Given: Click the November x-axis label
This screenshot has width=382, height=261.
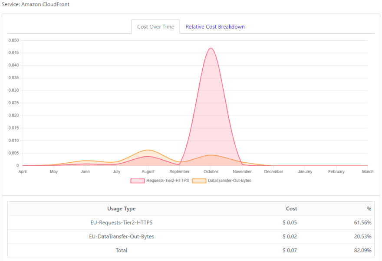Looking at the screenshot, I should tap(242, 171).
